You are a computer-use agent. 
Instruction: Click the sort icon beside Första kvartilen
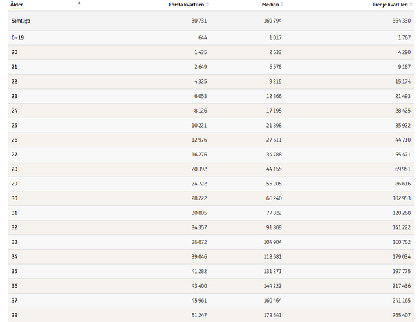click(x=208, y=5)
